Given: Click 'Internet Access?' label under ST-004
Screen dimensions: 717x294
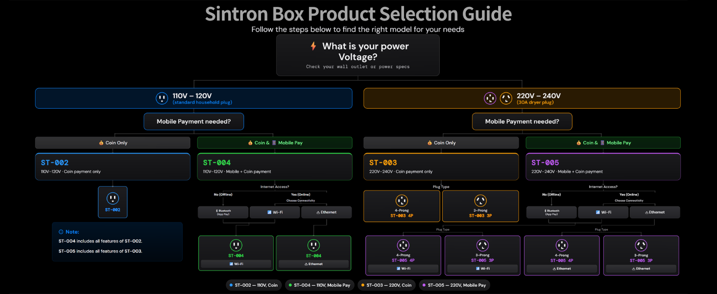Looking at the screenshot, I should click(x=275, y=187).
